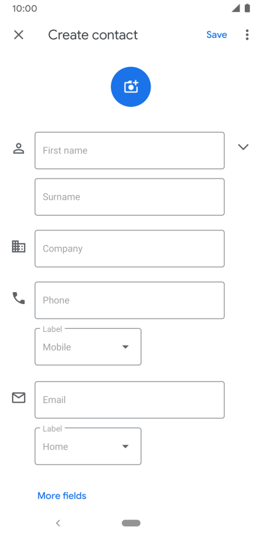
Task: Tap the signal strength icon in status bar
Action: 235,8
